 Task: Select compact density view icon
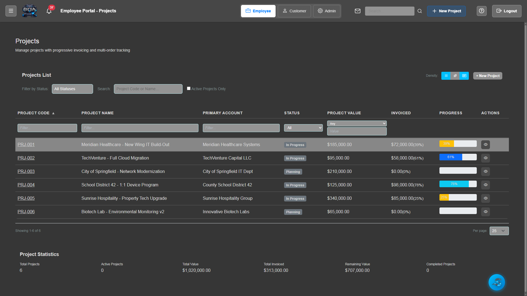pos(446,76)
